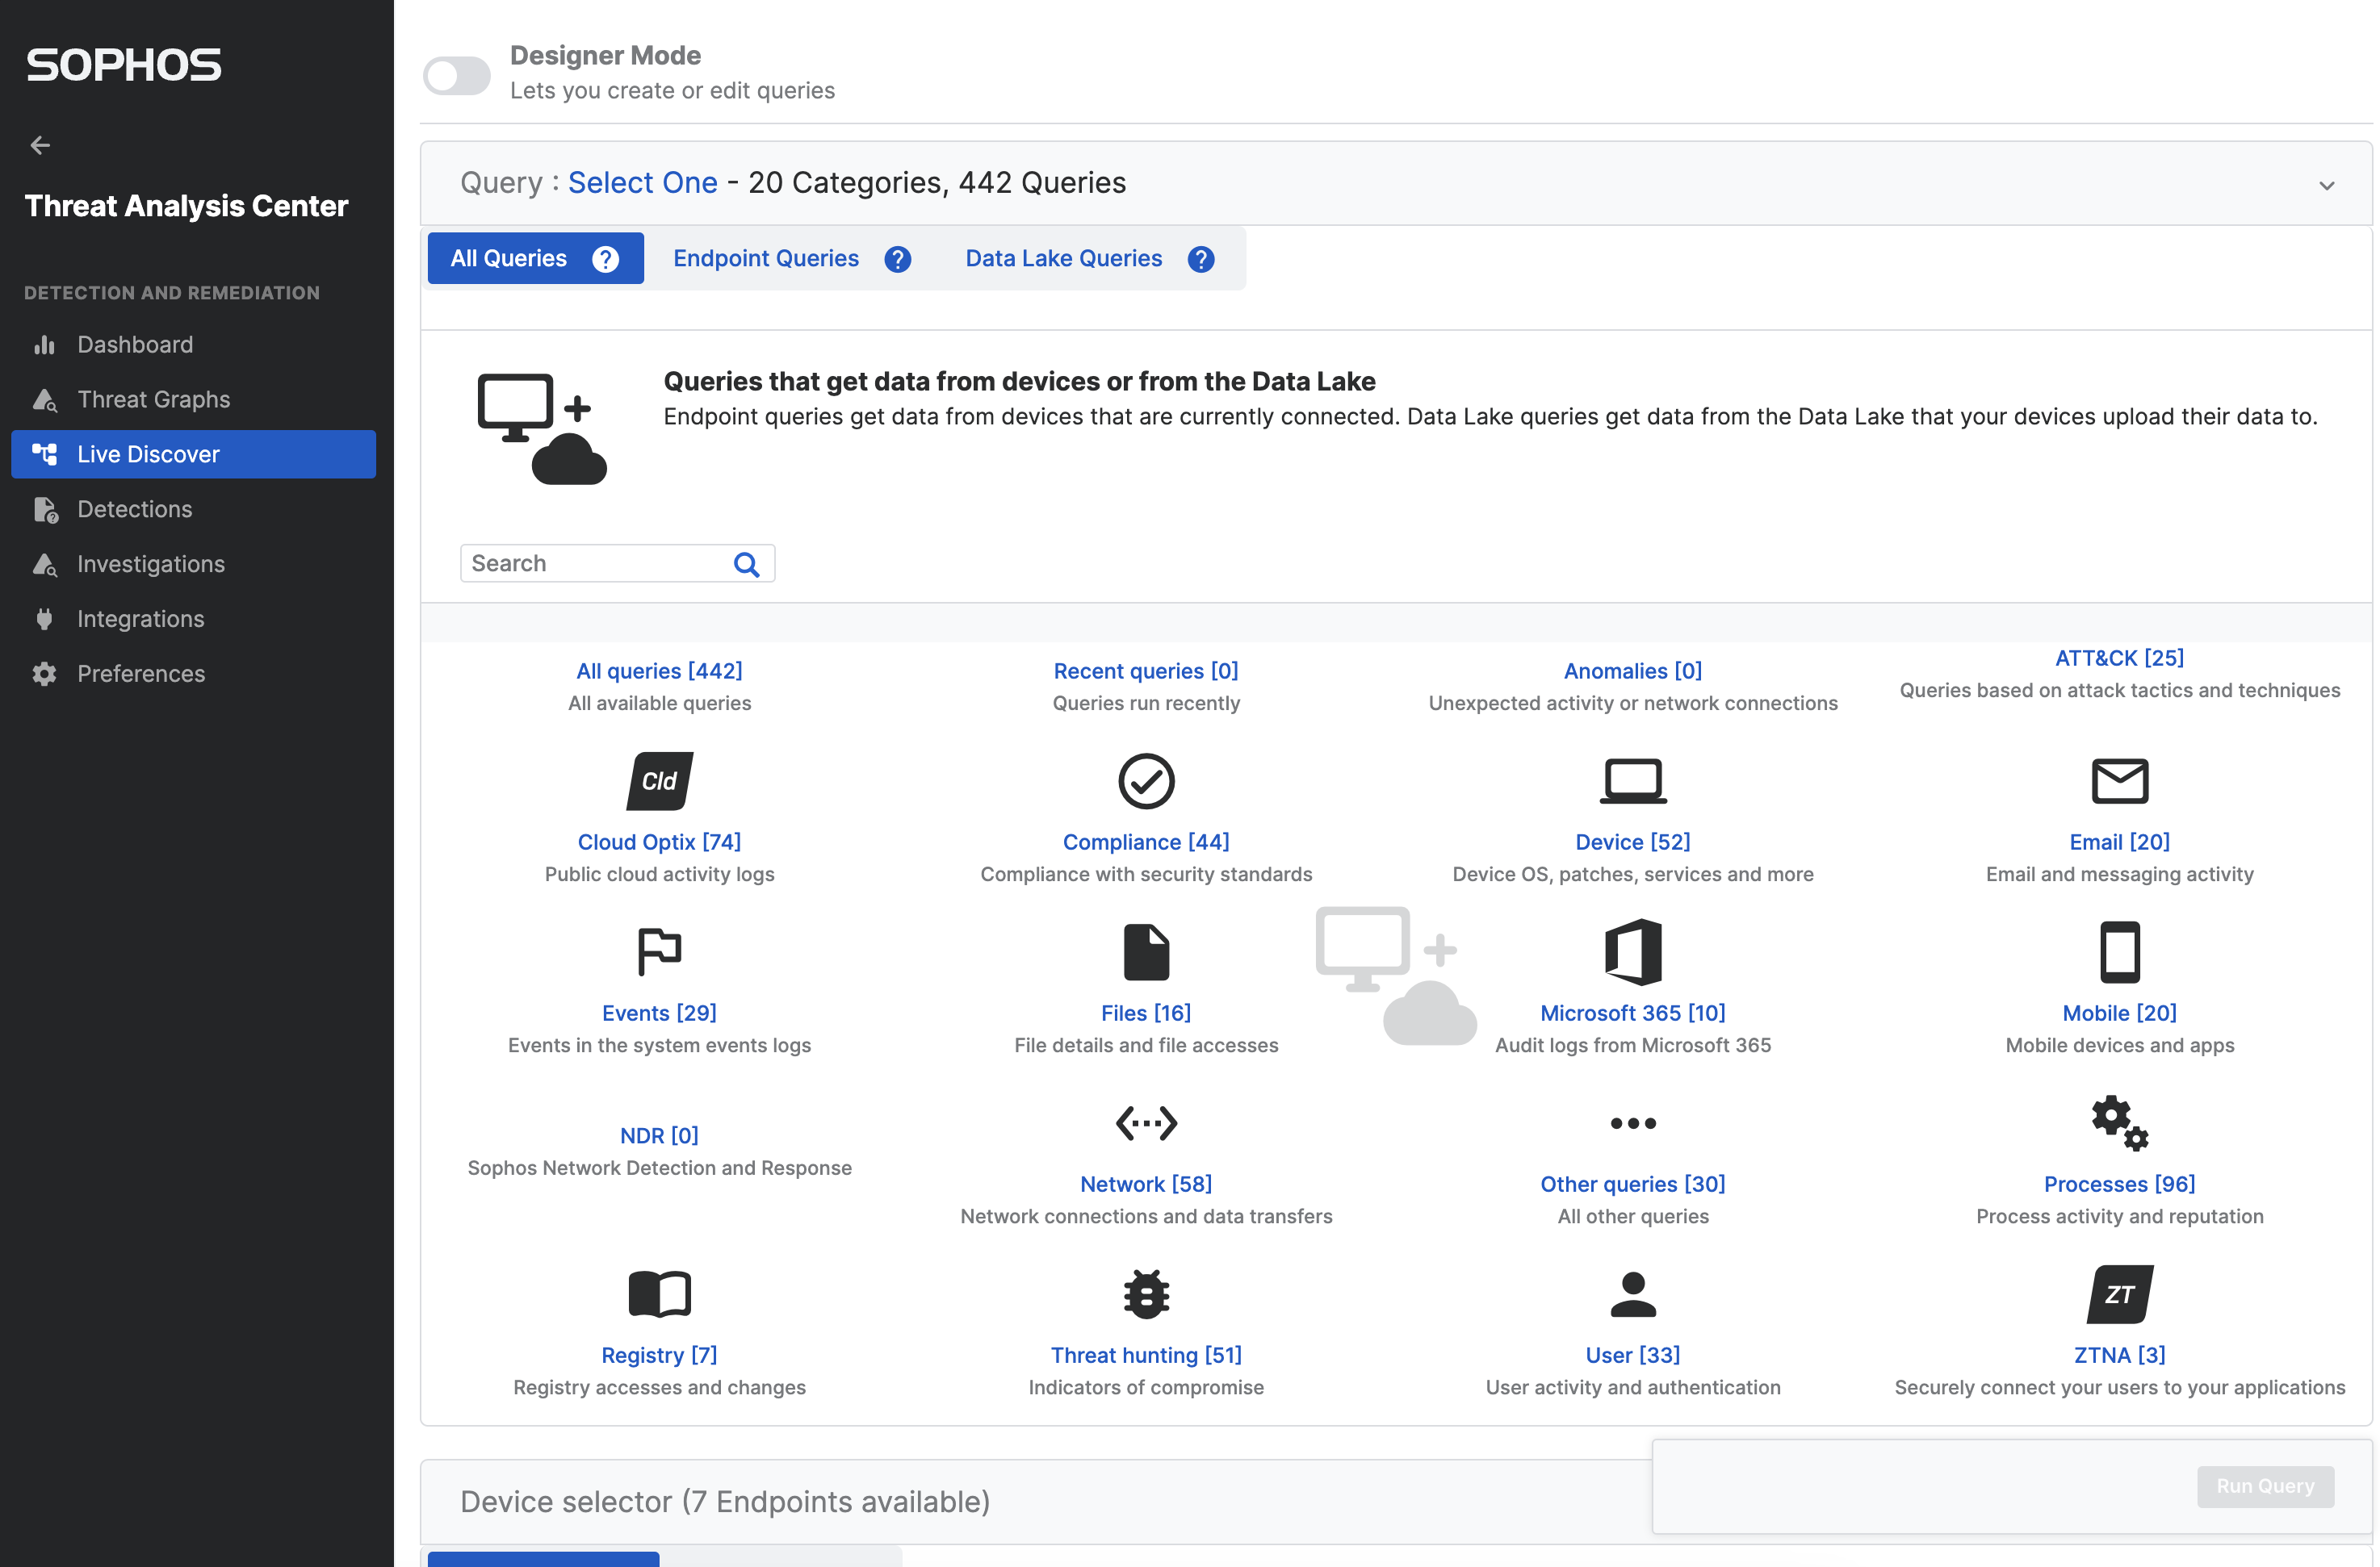Open the Network [58] category link

(x=1146, y=1185)
